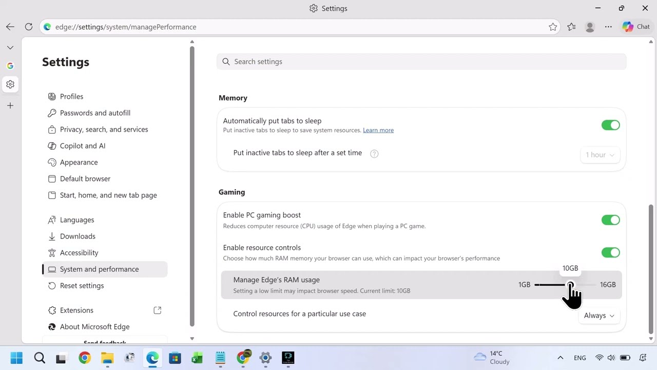Open Google Chrome from taskbar
The width and height of the screenshot is (657, 370).
[x=85, y=358]
